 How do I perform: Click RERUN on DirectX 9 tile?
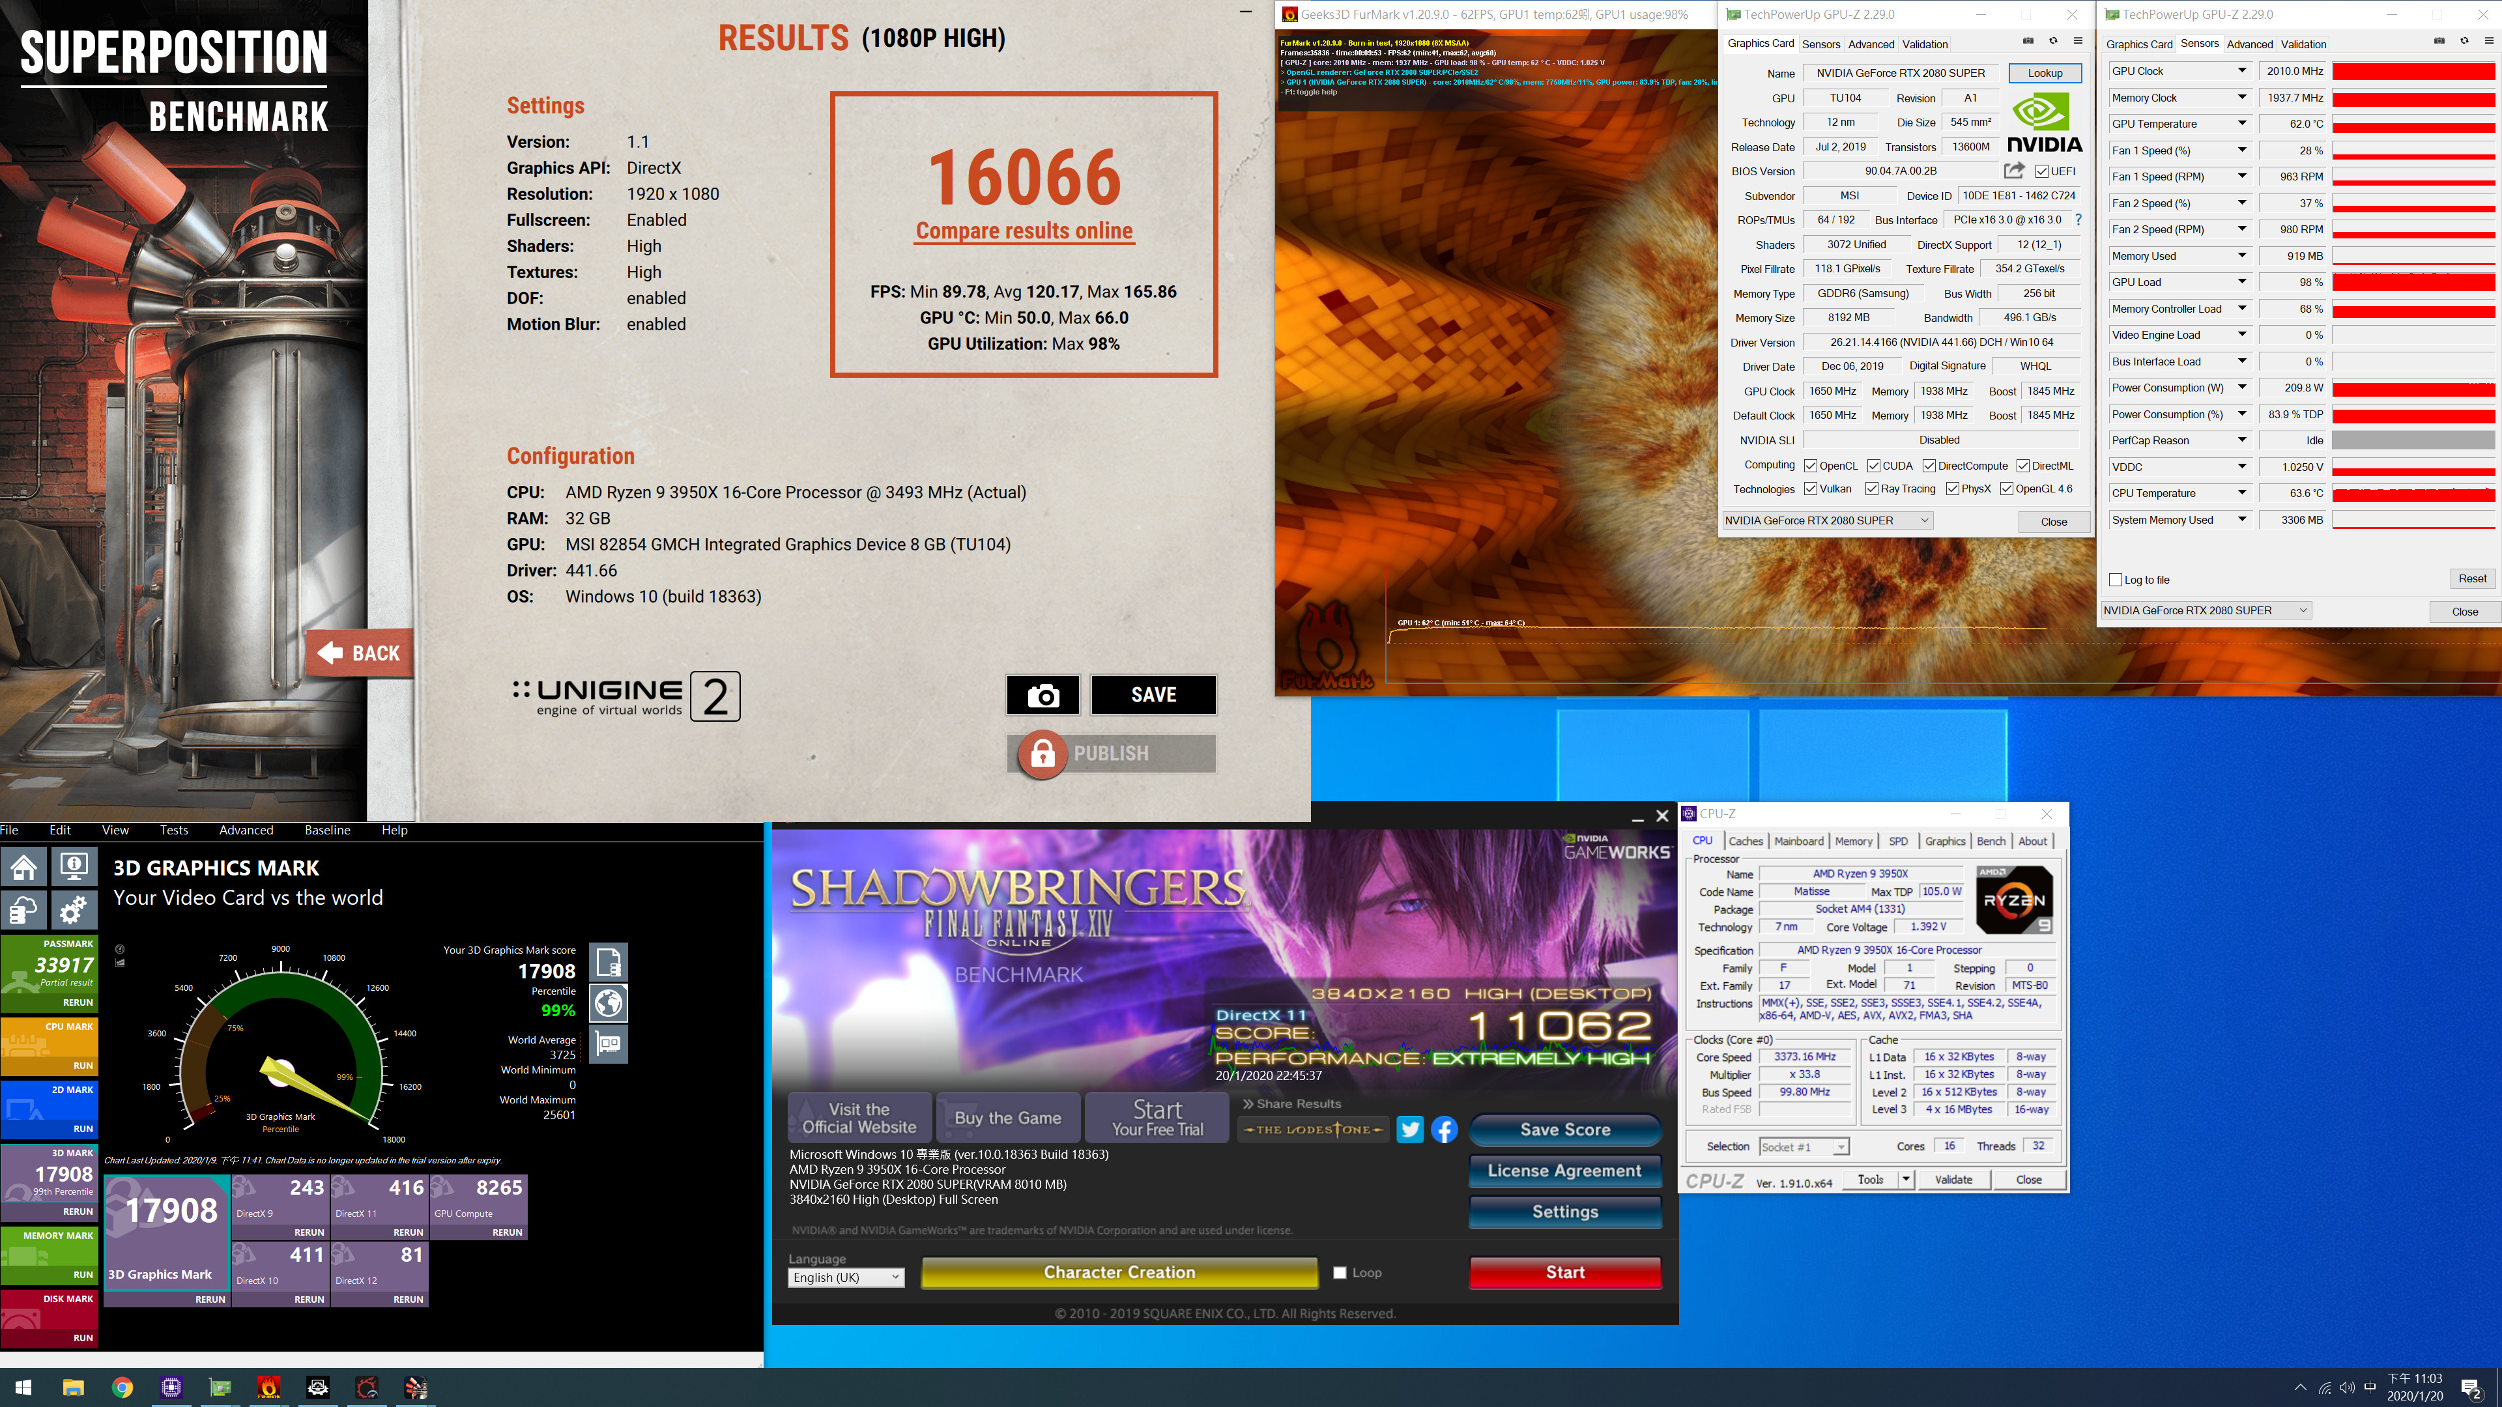pyautogui.click(x=309, y=1232)
